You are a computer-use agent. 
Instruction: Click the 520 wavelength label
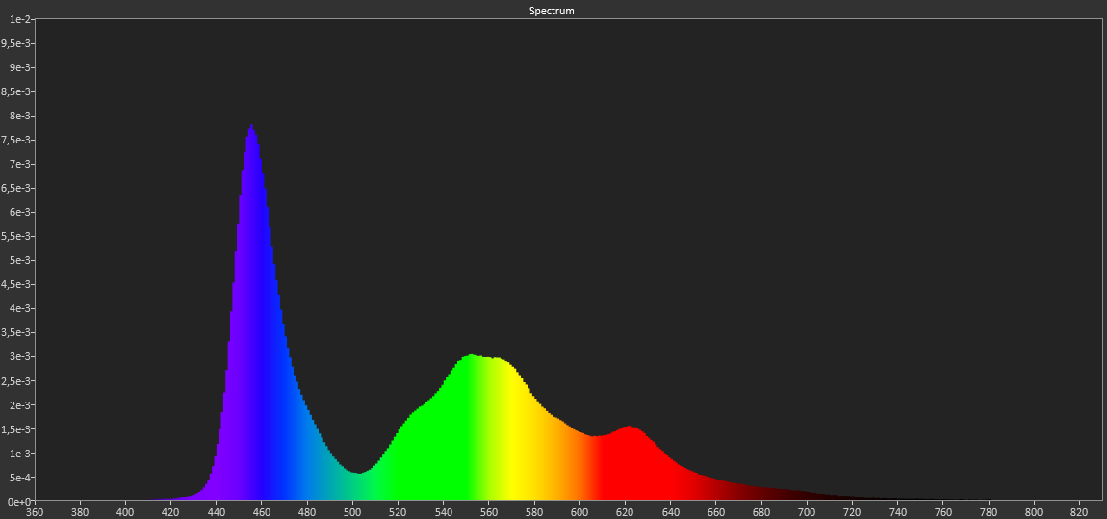point(399,511)
